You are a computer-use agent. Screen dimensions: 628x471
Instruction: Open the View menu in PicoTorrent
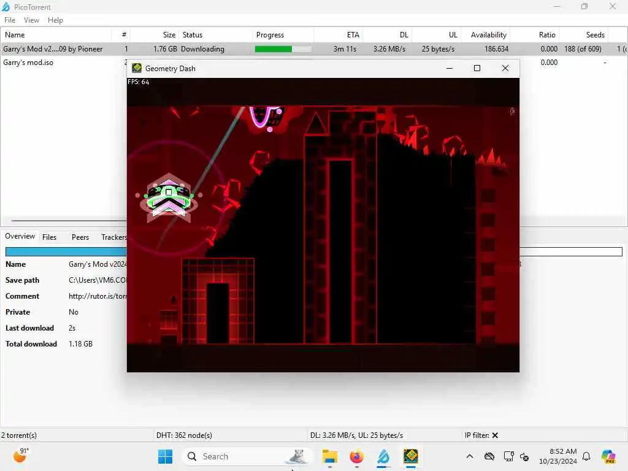point(31,20)
